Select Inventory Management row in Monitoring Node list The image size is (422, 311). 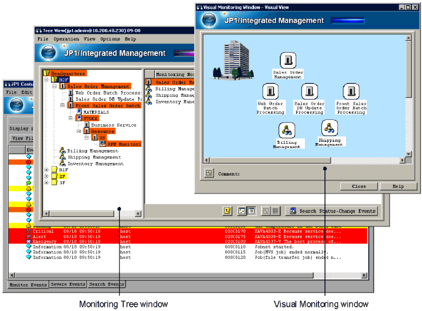[170, 102]
